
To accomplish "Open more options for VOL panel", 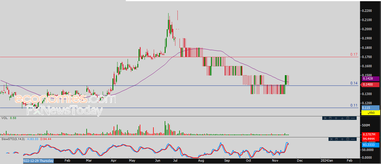I will [353, 118].
